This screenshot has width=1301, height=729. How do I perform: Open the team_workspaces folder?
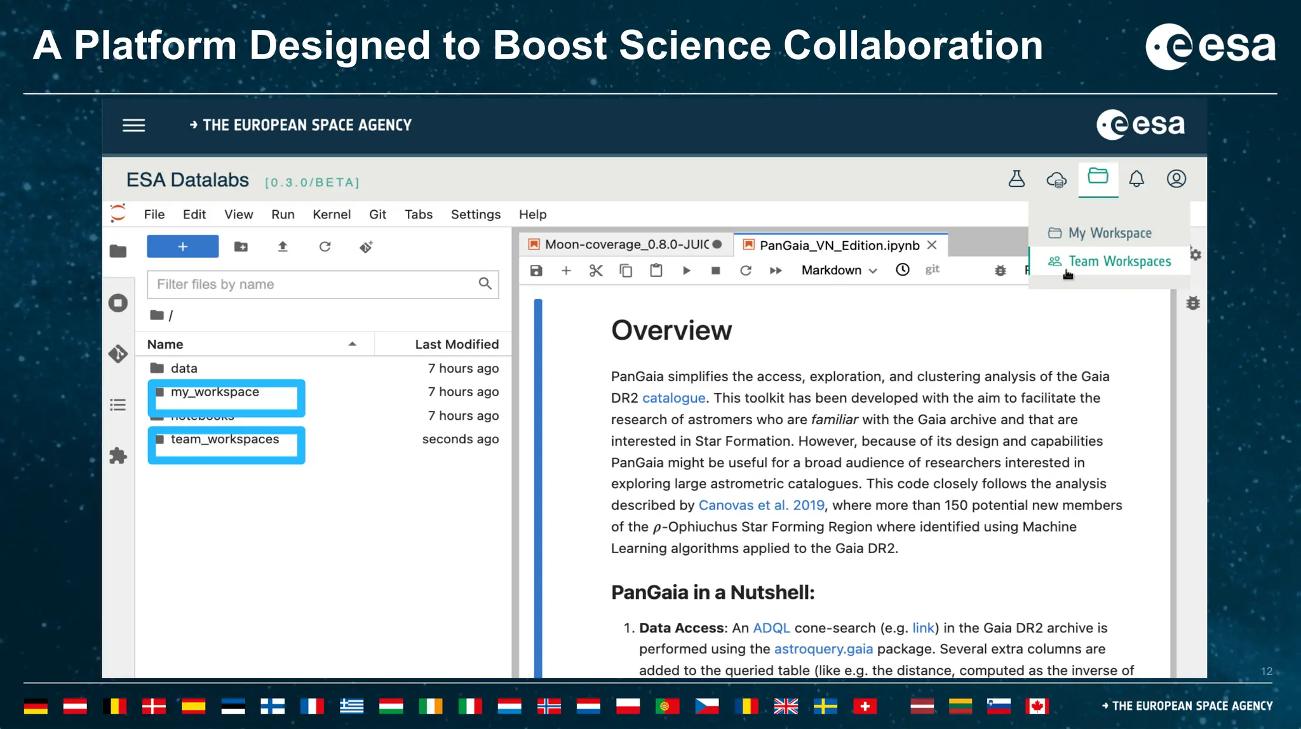click(323, 439)
